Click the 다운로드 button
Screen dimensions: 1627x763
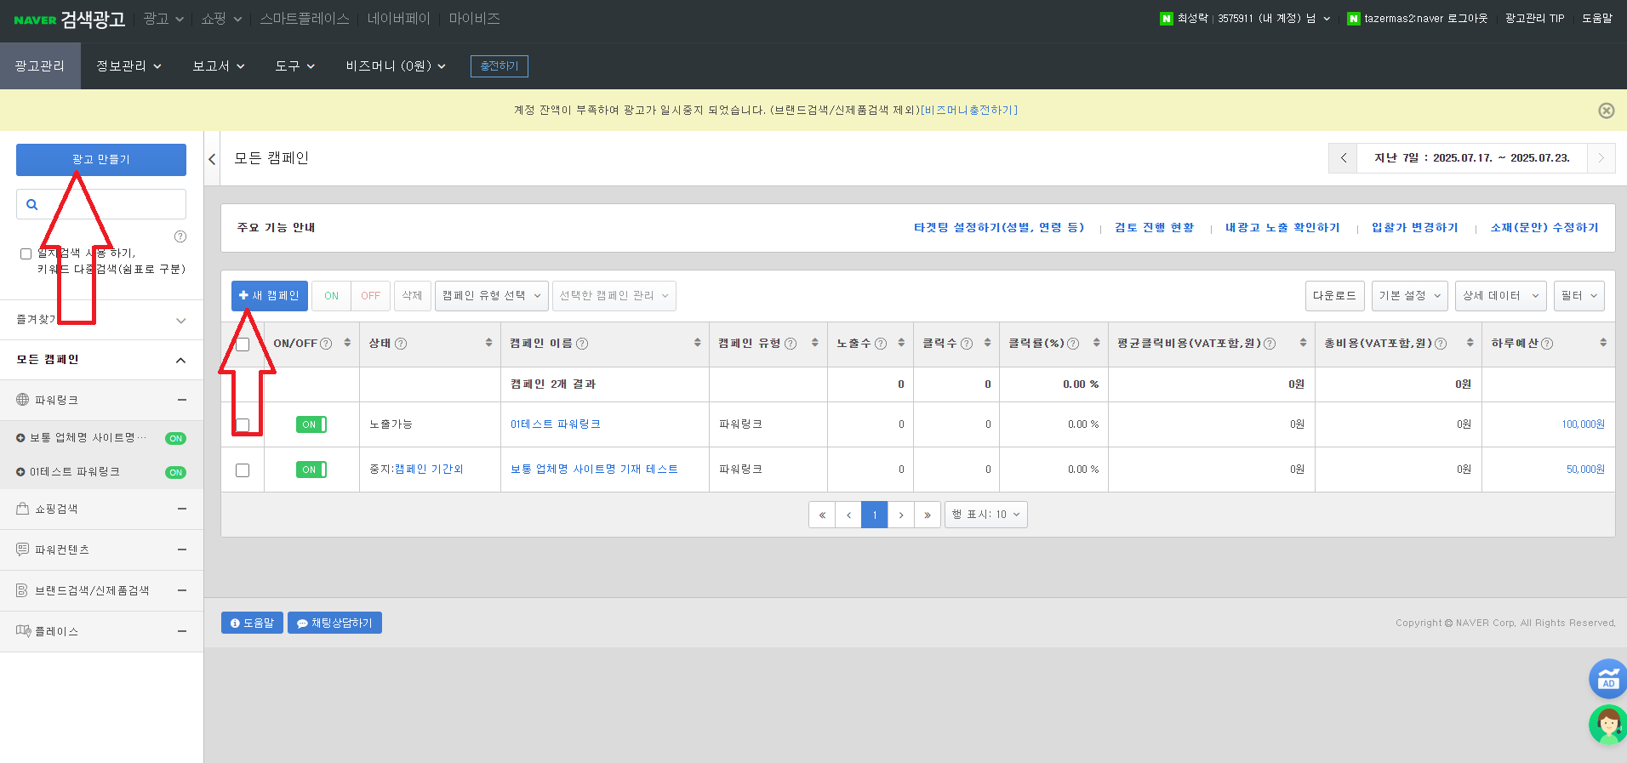pyautogui.click(x=1334, y=296)
